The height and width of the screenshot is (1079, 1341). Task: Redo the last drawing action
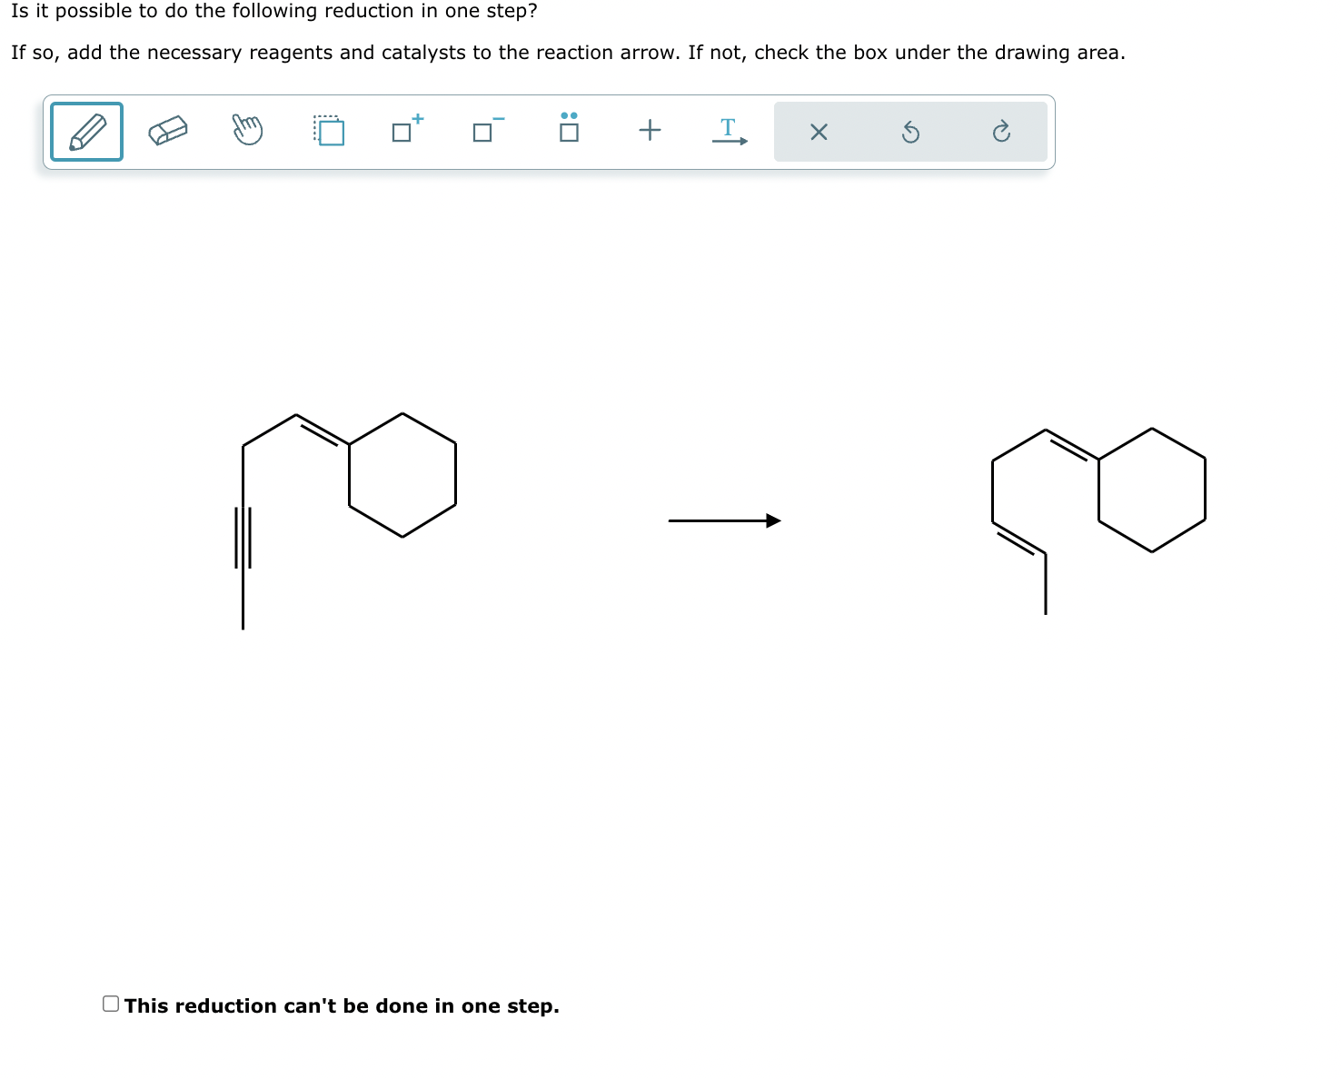pos(1002,132)
